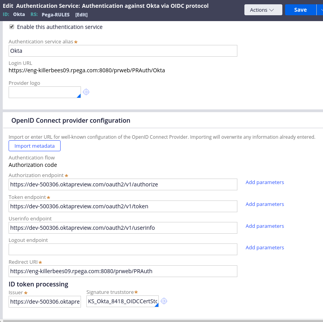This screenshot has height=322, width=323.
Task: Focus the empty Logout endpoint field
Action: click(x=123, y=249)
